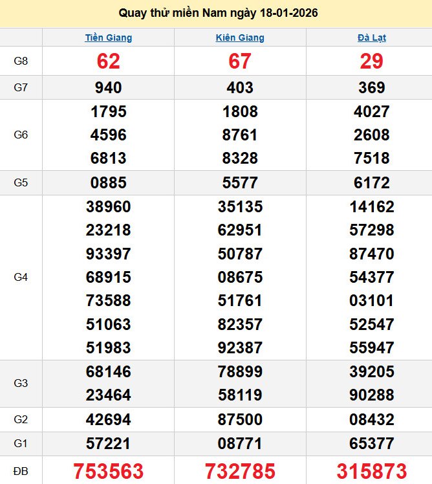
Task: Click the G5 prize row label
Action: tap(21, 182)
